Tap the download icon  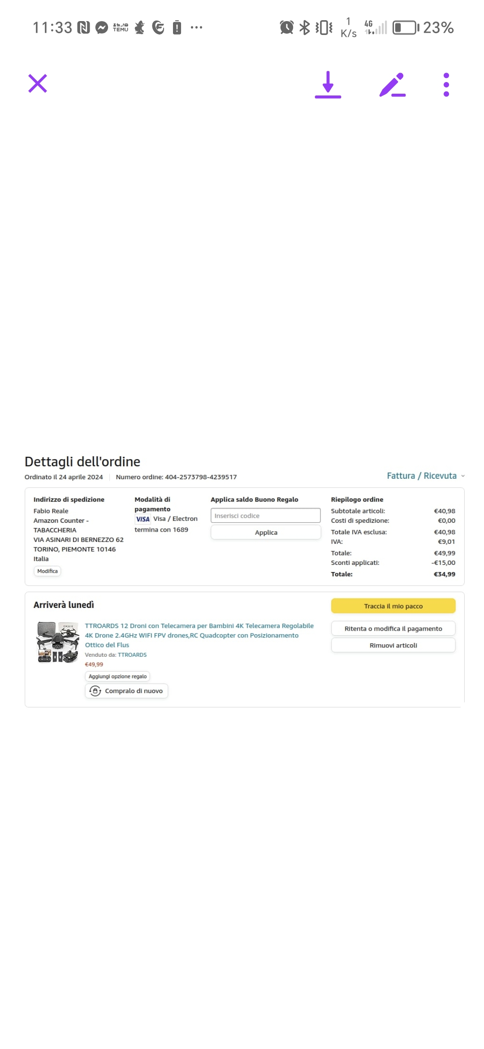click(328, 84)
